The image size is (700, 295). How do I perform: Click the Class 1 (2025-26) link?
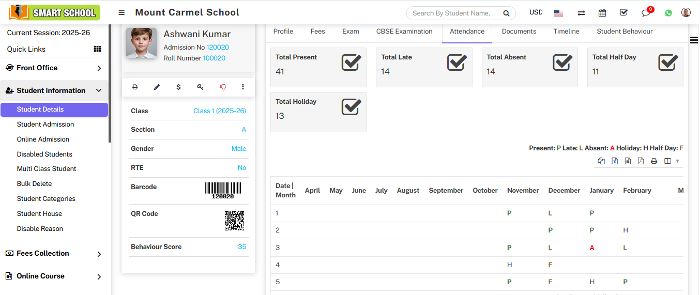click(x=220, y=111)
